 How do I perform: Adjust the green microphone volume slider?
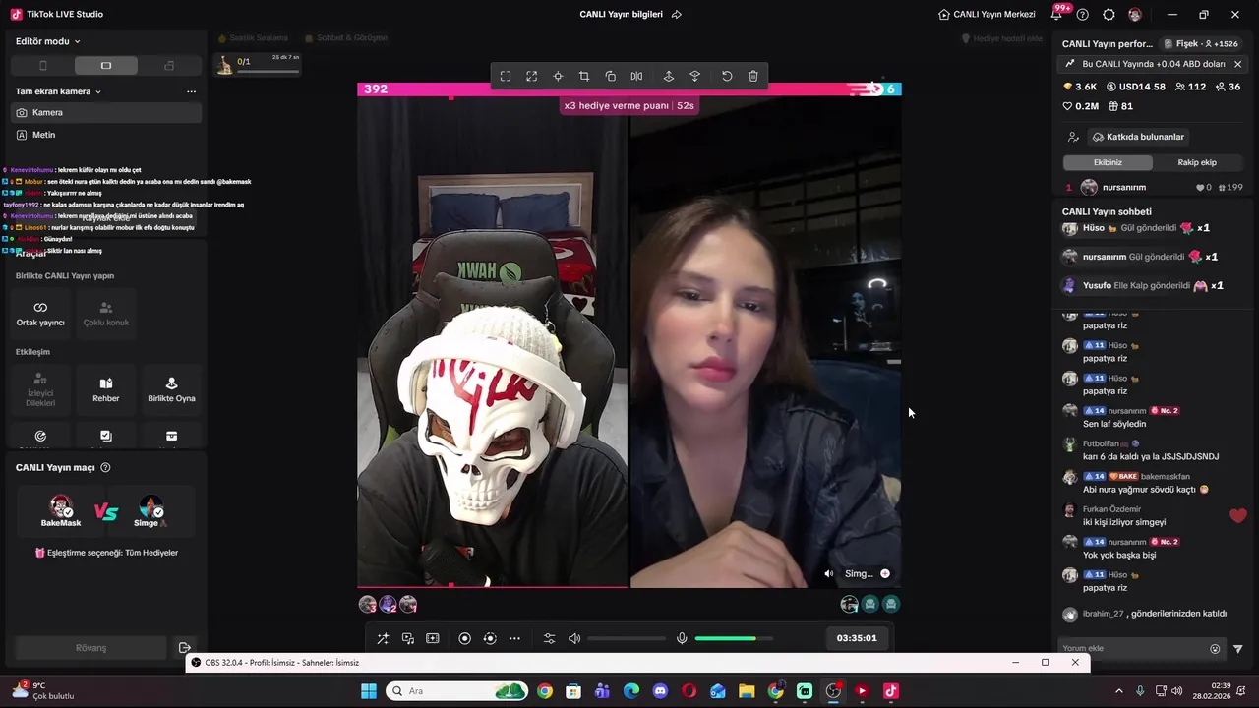734,638
